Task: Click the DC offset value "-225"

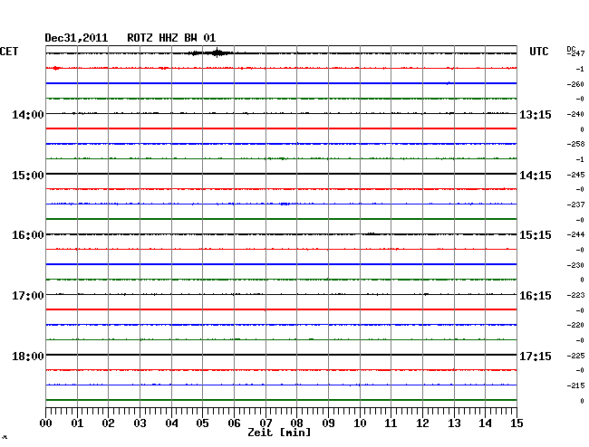Action: (x=575, y=356)
